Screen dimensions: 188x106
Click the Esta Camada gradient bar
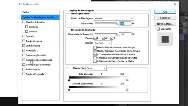(x=98, y=77)
